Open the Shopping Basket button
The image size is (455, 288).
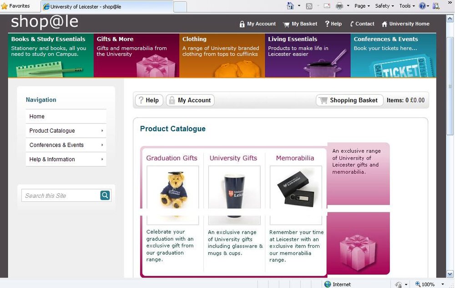click(349, 100)
